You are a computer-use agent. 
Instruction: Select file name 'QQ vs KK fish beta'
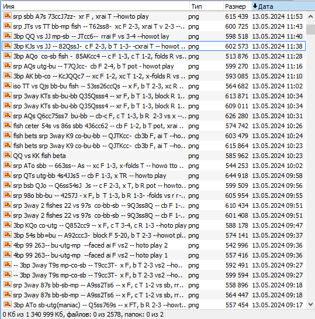click(39, 156)
